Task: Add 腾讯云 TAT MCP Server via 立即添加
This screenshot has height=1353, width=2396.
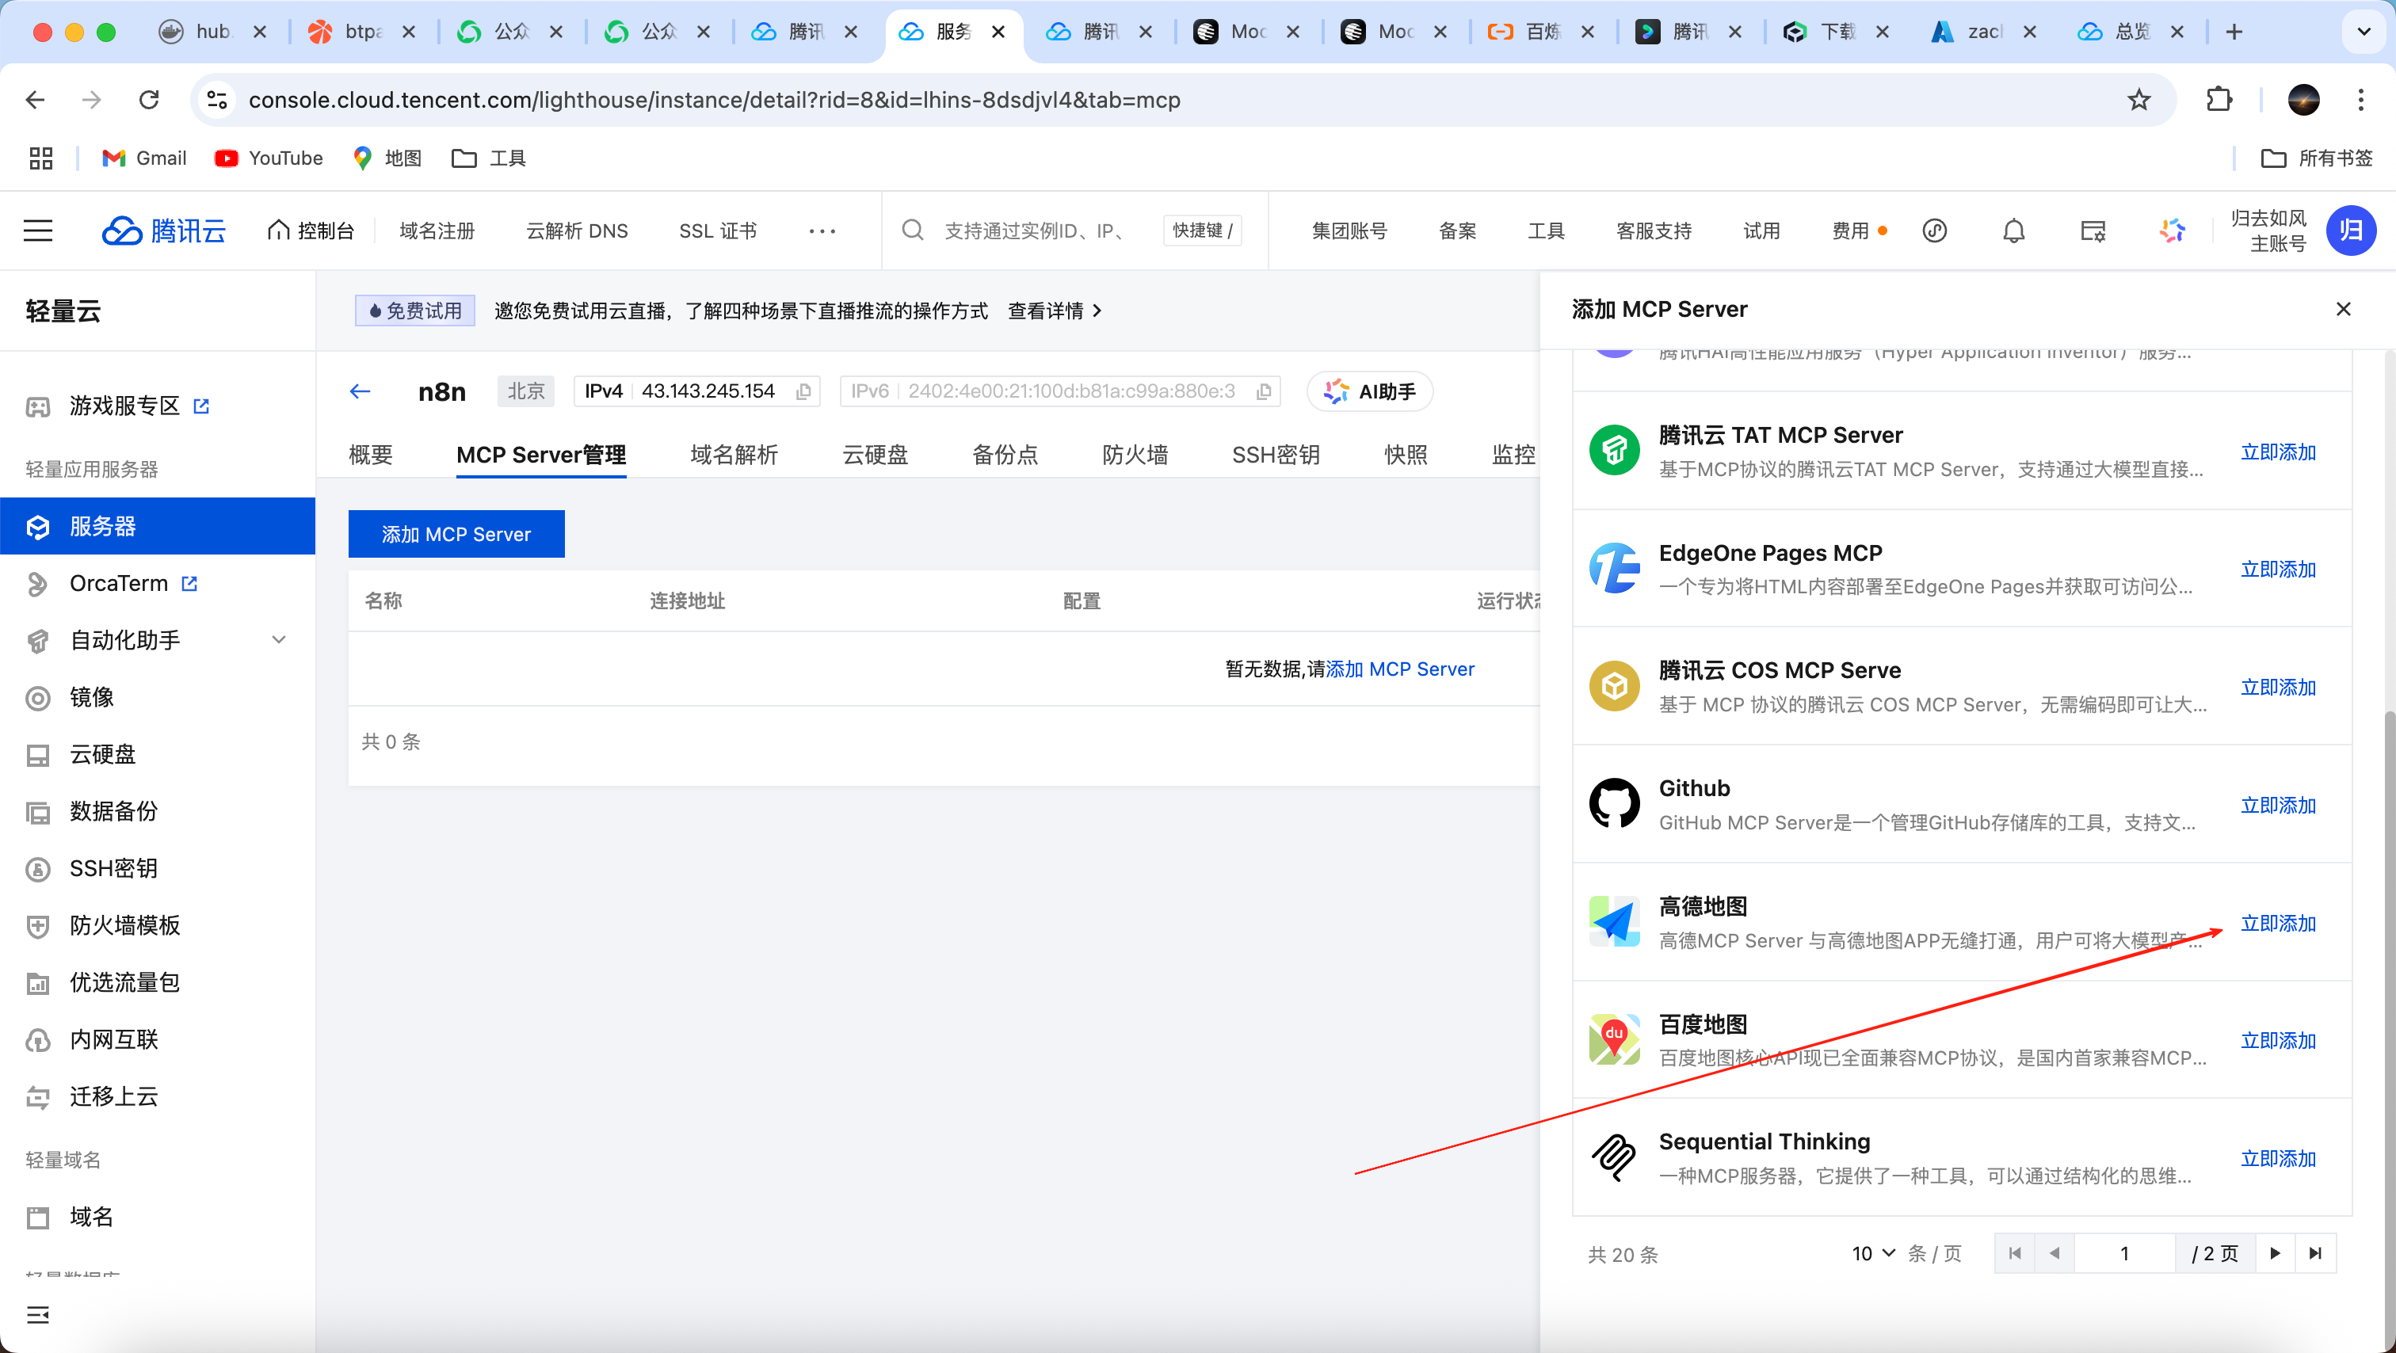Action: (2278, 452)
